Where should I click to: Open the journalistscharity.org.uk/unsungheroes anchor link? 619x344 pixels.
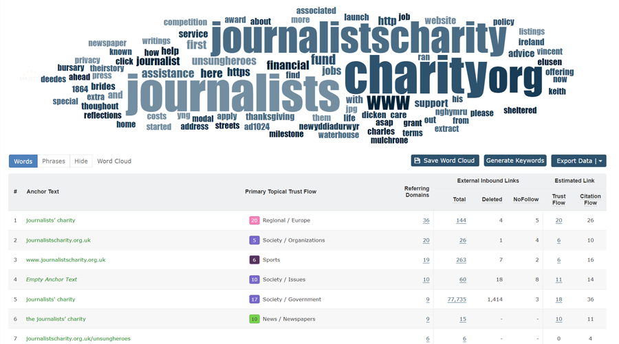78,339
